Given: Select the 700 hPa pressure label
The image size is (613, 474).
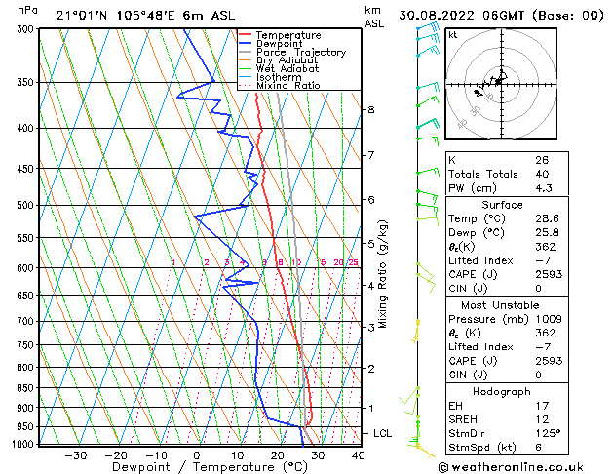Looking at the screenshot, I should click(x=27, y=322).
